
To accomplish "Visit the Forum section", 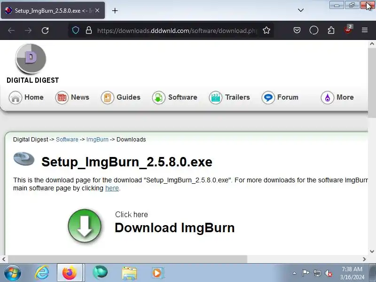I will (280, 98).
